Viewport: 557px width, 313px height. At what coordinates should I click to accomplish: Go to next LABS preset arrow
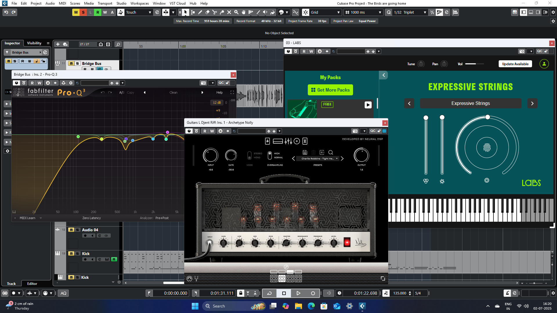[532, 103]
